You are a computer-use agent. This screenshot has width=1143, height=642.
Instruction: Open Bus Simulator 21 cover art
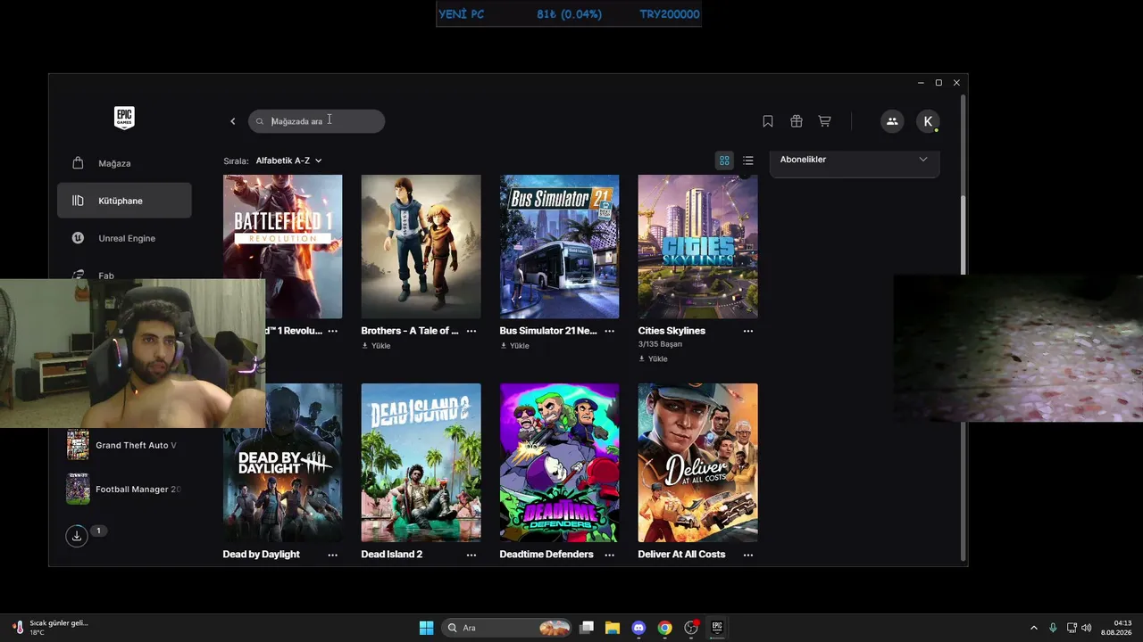click(559, 246)
